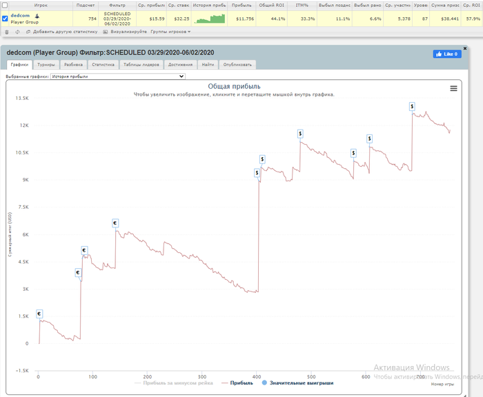The width and height of the screenshot is (483, 397).
Task: Open the Опубликовать tab
Action: (x=237, y=65)
